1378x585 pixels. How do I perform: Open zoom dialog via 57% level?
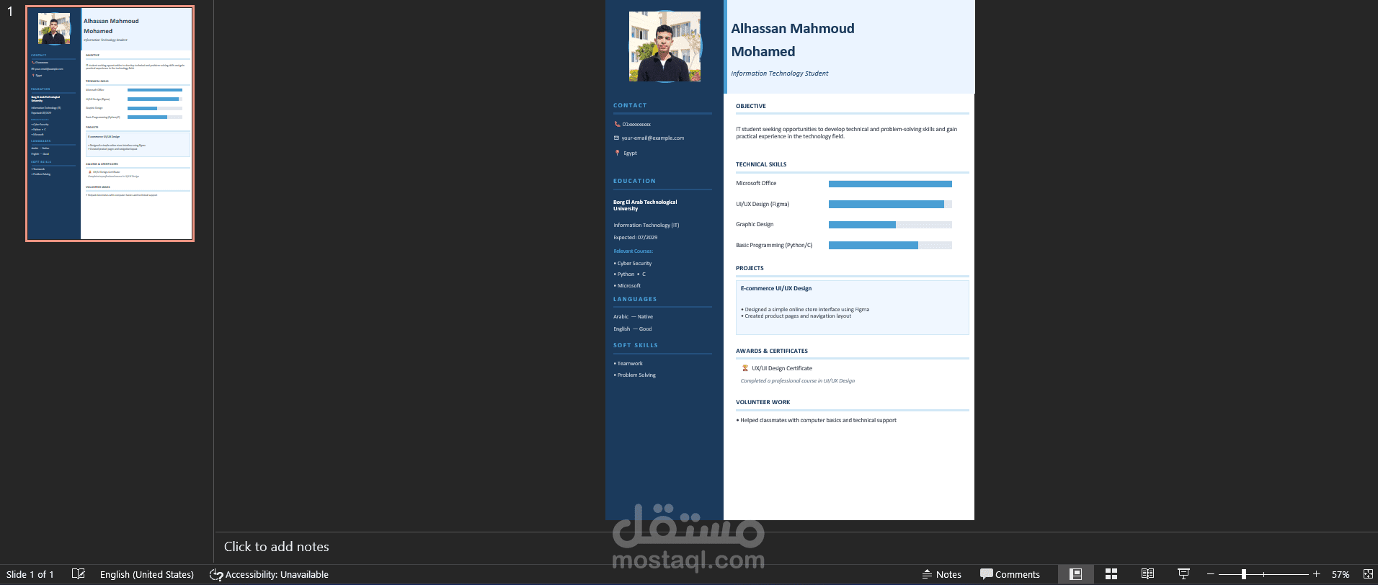(1341, 574)
